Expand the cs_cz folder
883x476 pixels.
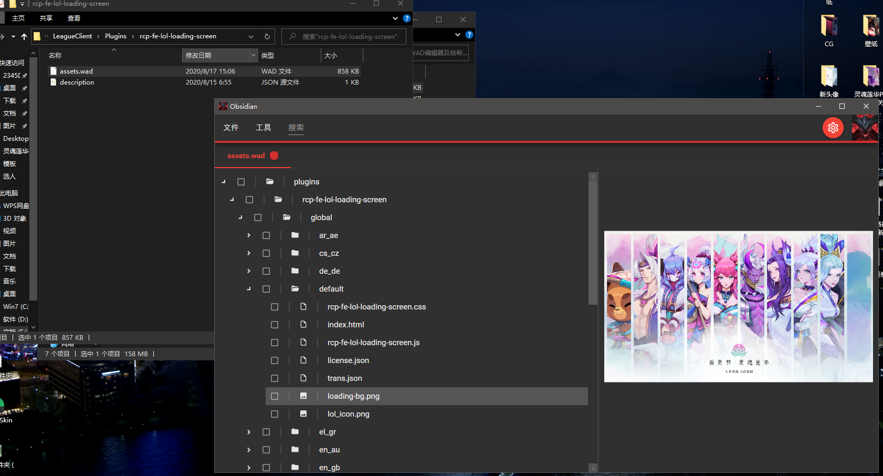(x=249, y=253)
